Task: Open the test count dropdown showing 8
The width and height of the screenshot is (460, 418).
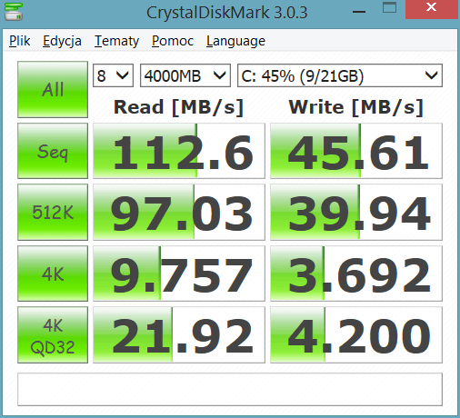Action: pyautogui.click(x=113, y=75)
